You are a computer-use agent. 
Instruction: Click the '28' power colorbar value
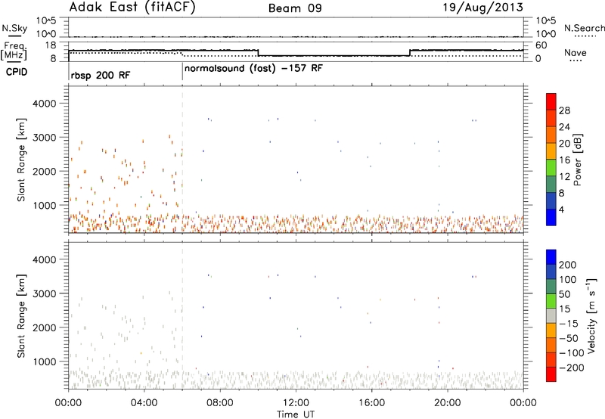point(564,110)
